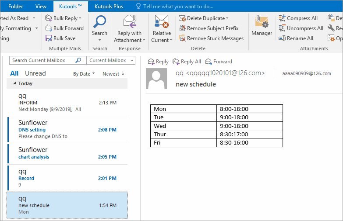The width and height of the screenshot is (343, 221).
Task: Switch to the Kutools Plus tab
Action: (x=109, y=6)
